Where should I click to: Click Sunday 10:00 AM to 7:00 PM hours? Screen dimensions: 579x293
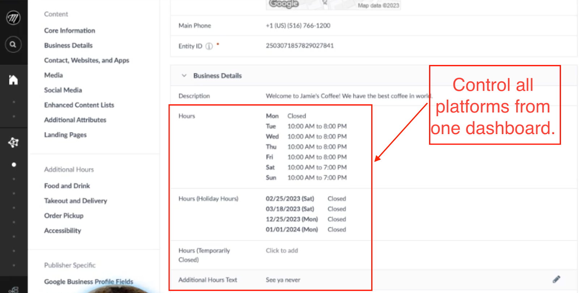(306, 177)
